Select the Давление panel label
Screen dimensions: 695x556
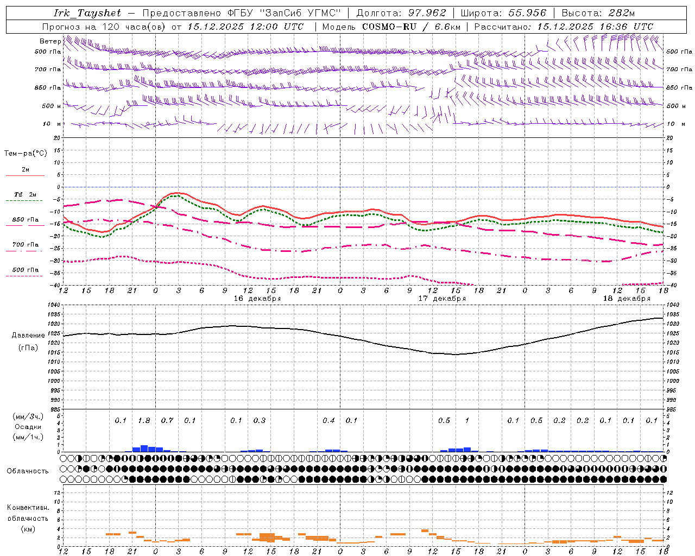click(x=28, y=336)
